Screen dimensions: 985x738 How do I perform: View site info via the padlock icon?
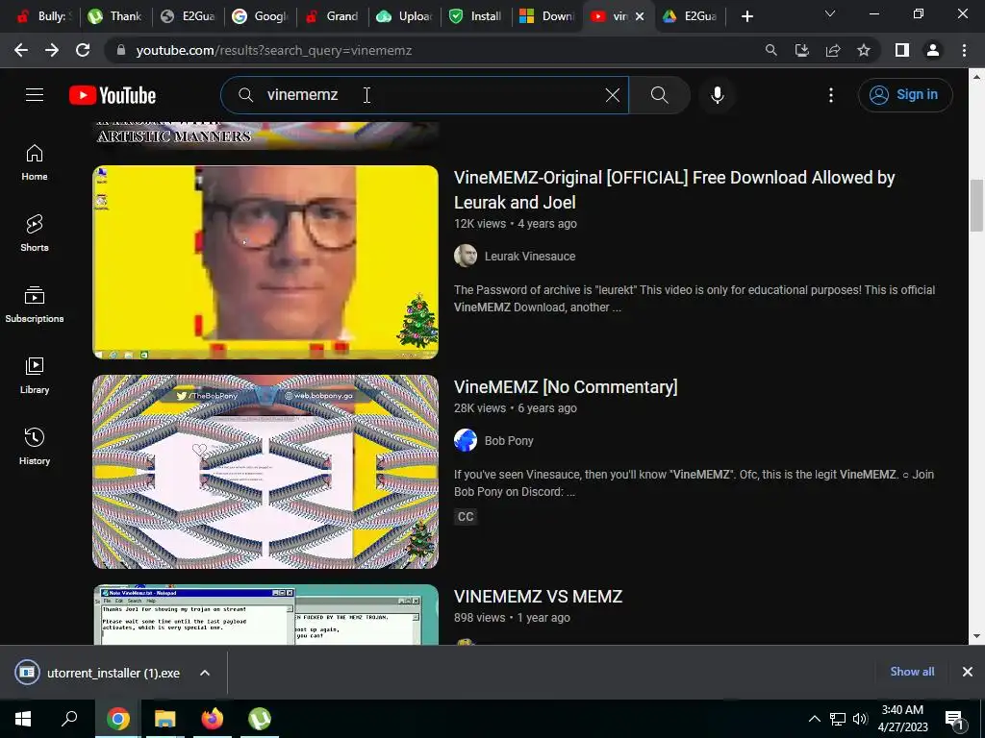121,50
